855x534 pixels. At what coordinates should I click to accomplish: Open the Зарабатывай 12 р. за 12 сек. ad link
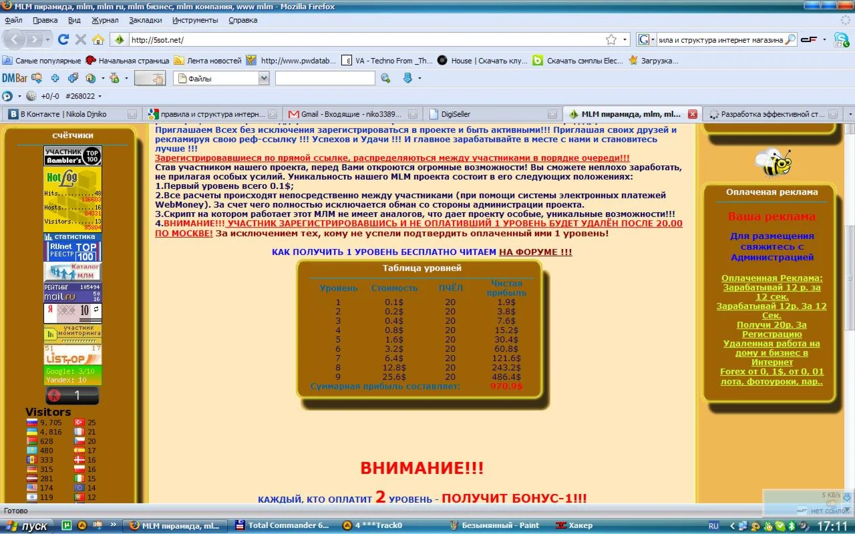pos(772,292)
